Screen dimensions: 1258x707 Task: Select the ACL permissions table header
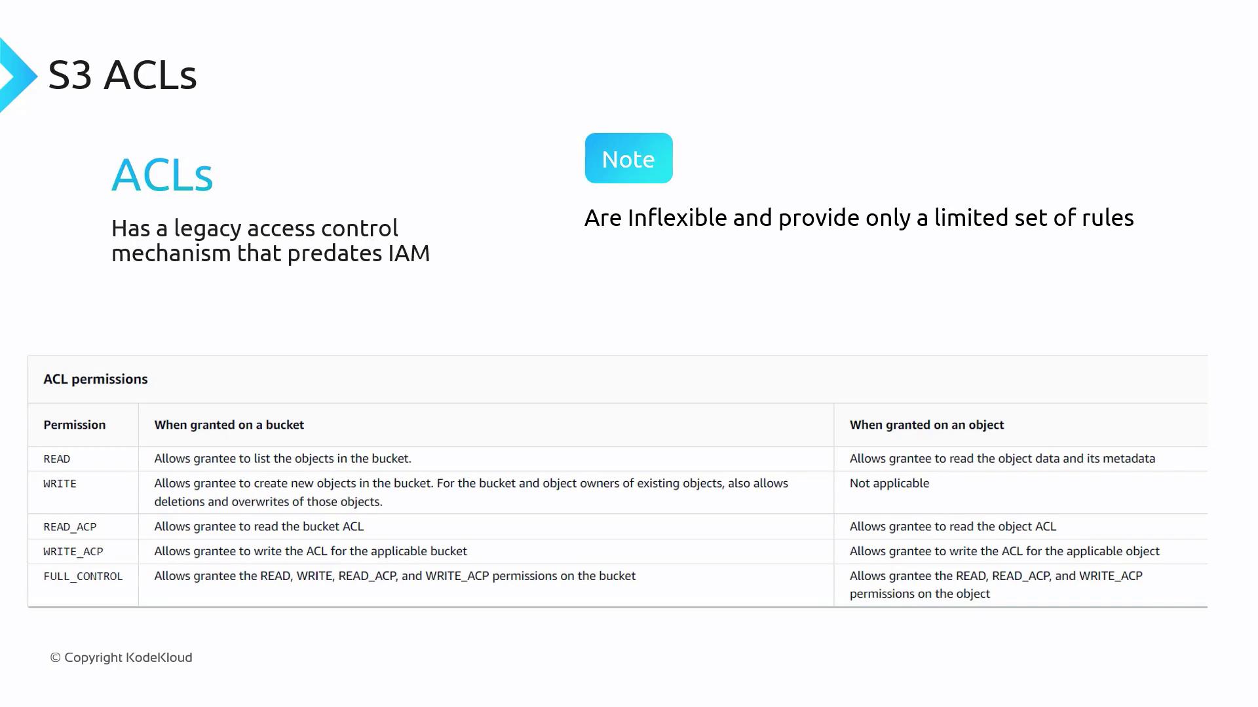[x=96, y=379]
